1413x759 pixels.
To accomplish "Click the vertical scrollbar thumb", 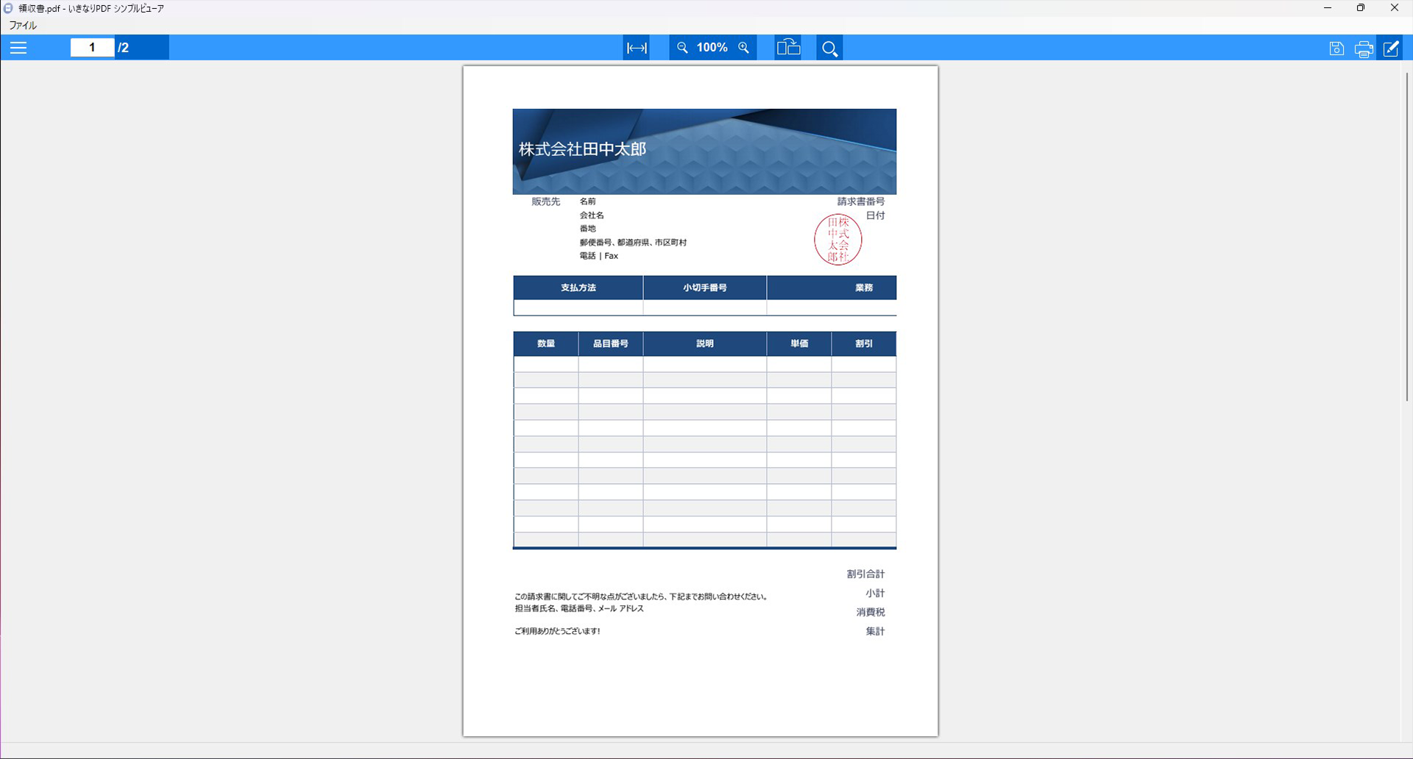I will pos(1406,235).
